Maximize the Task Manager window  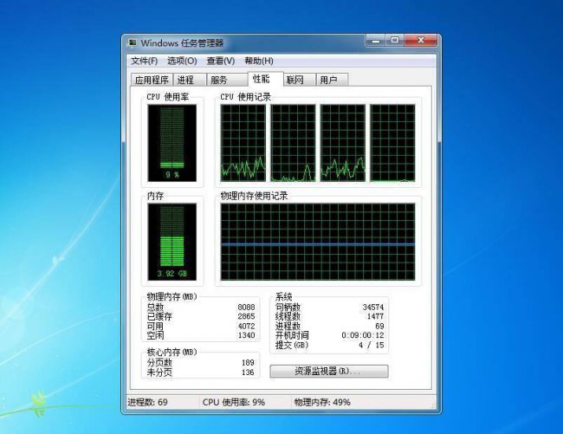pyautogui.click(x=395, y=41)
